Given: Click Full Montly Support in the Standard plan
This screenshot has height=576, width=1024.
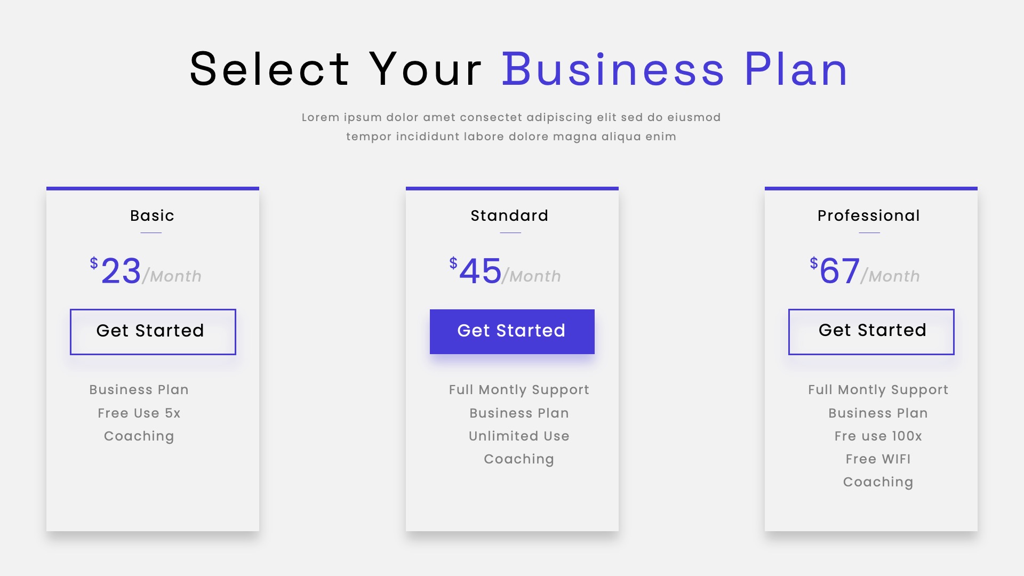Looking at the screenshot, I should coord(518,390).
